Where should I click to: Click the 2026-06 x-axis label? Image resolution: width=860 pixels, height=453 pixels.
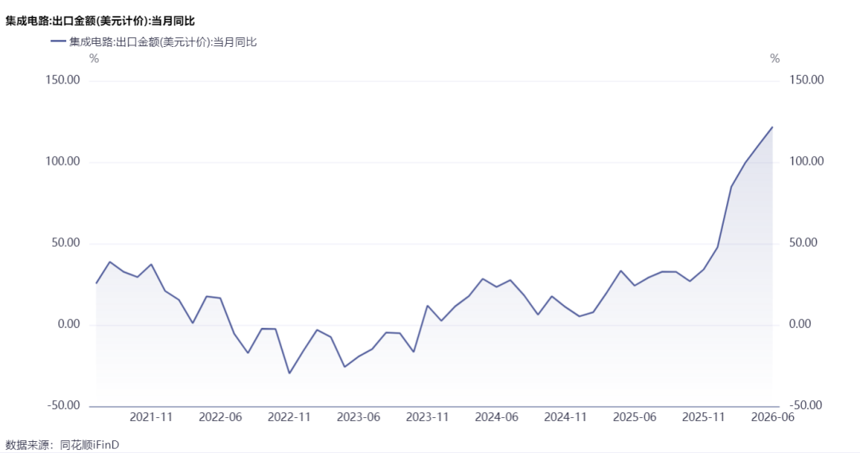772,417
